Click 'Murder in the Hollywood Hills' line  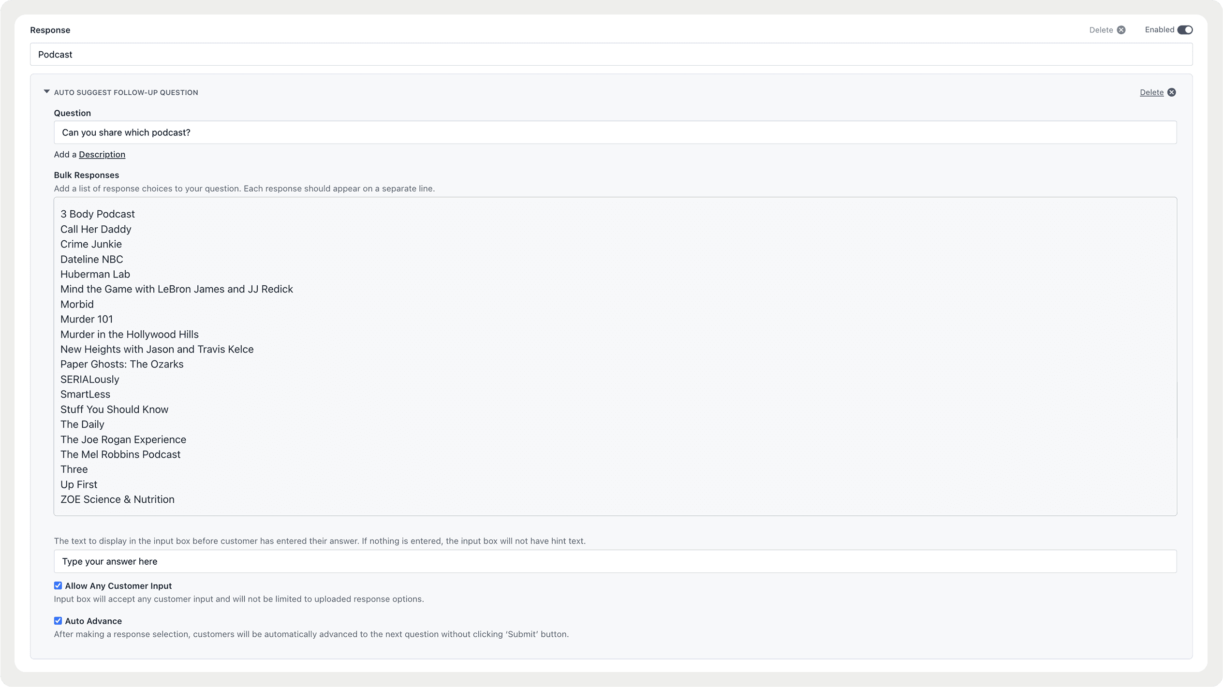[x=130, y=335]
